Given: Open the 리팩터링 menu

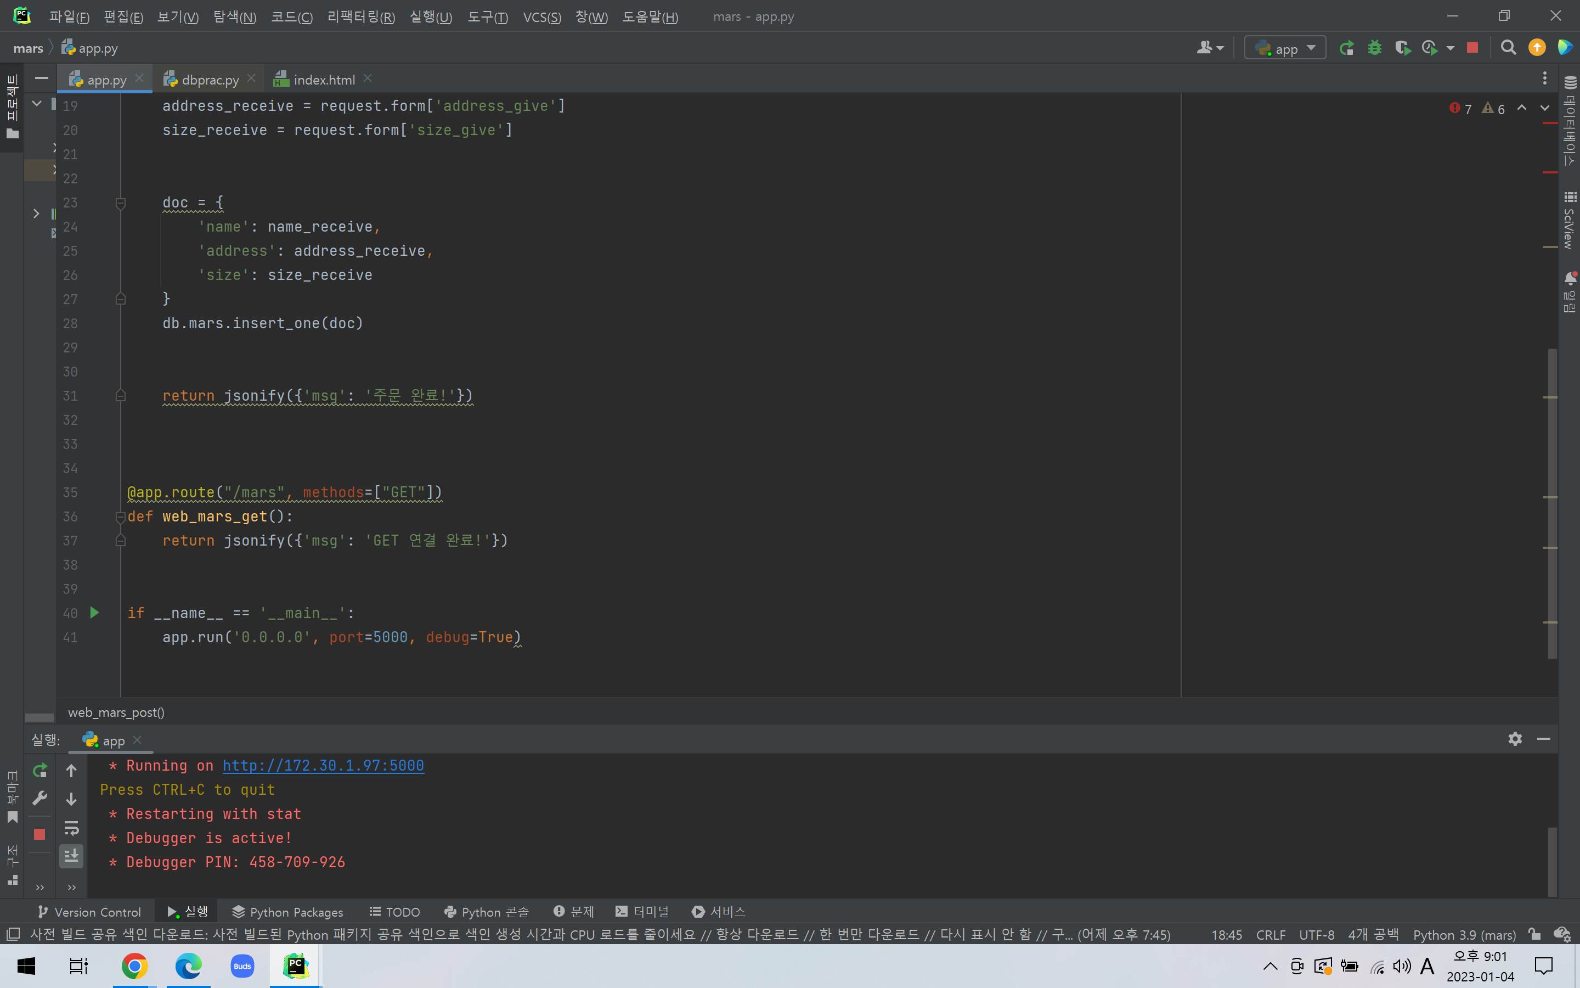Looking at the screenshot, I should [361, 17].
